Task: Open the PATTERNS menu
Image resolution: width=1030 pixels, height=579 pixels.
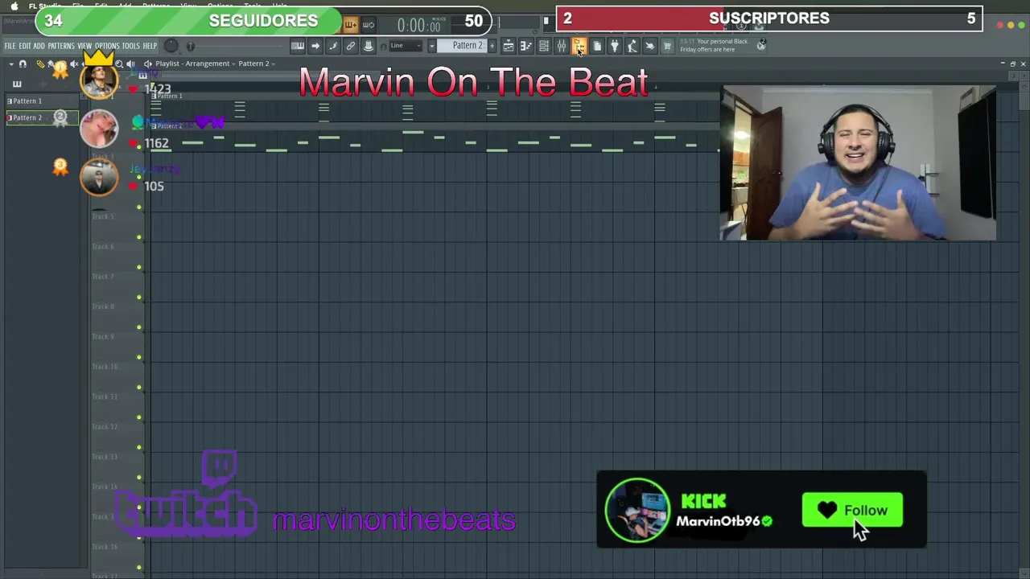Action: click(x=61, y=46)
